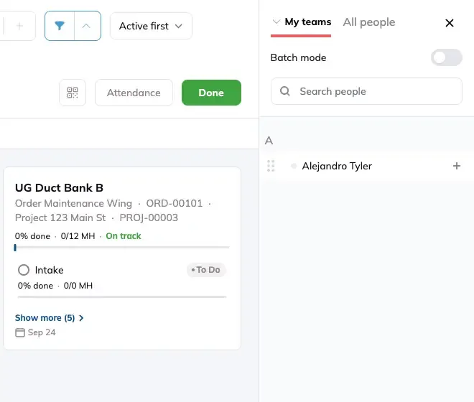Click the calendar icon next to Sep 24
Screen dimensions: 474x402
click(20, 332)
